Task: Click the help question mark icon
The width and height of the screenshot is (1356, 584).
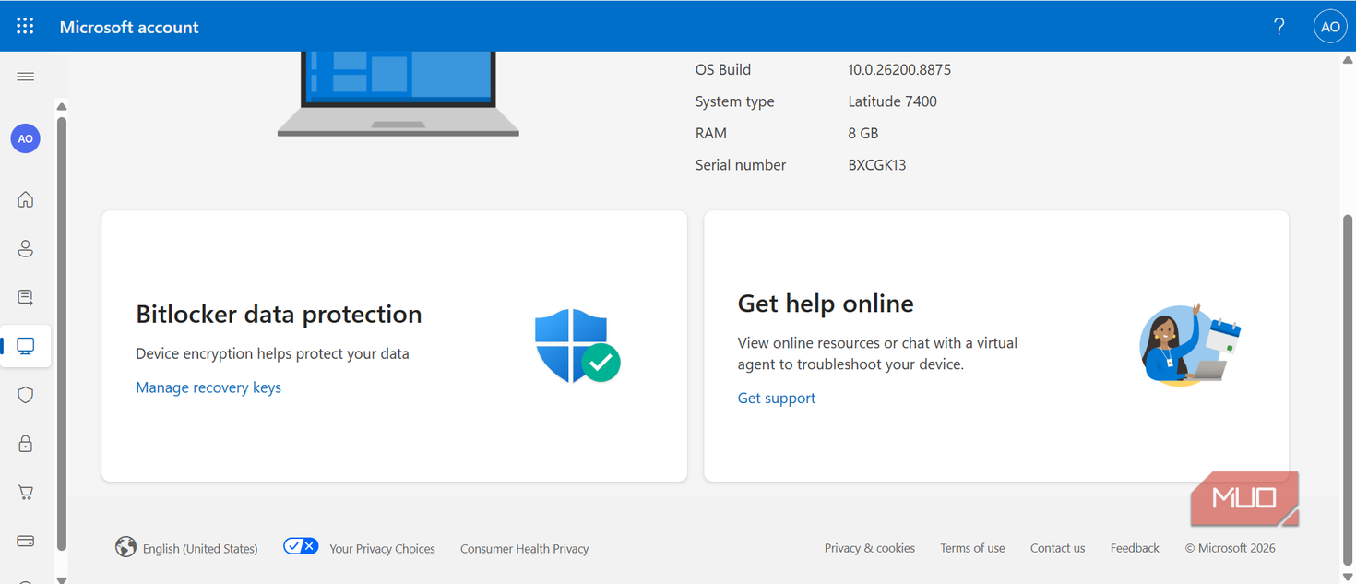Action: pos(1279,27)
